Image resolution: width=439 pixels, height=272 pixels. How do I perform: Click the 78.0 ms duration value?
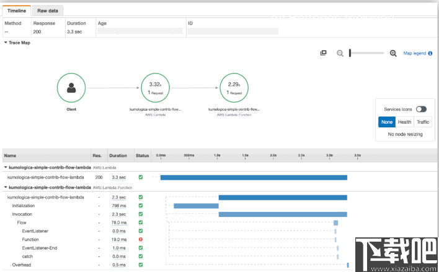click(119, 223)
